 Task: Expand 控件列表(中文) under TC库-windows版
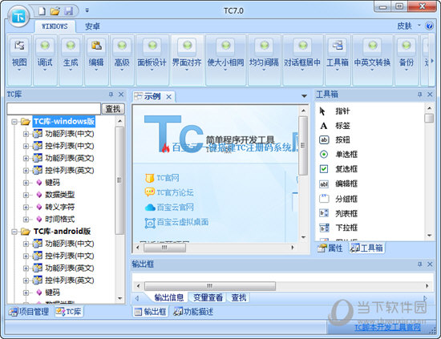tap(26, 146)
